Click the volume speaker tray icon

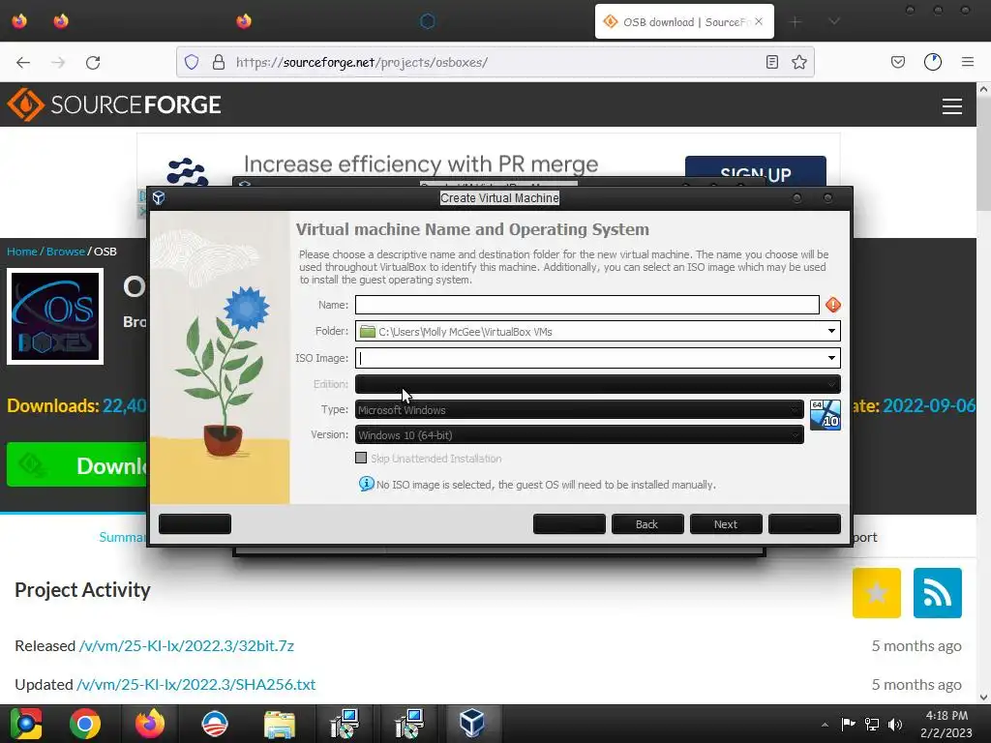click(895, 725)
